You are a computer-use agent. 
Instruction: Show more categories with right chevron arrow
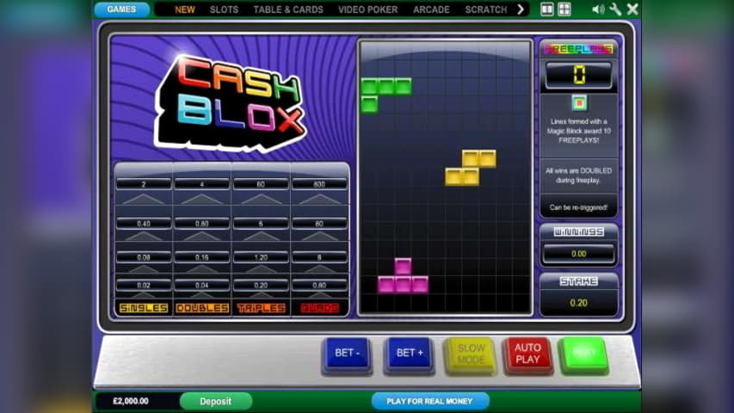coord(521,9)
